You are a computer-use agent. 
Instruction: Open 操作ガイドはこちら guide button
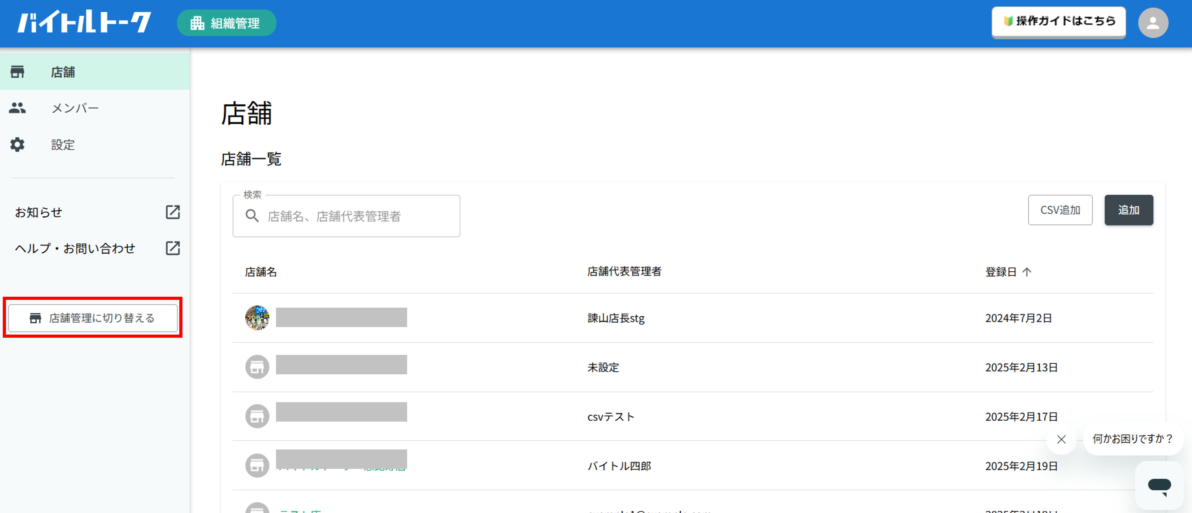tap(1058, 21)
